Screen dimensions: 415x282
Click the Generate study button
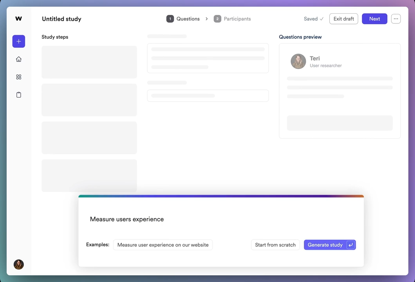(330, 244)
